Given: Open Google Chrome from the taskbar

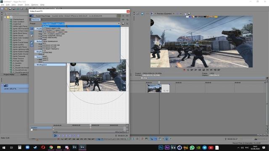Looking at the screenshot, I should point(51,147).
